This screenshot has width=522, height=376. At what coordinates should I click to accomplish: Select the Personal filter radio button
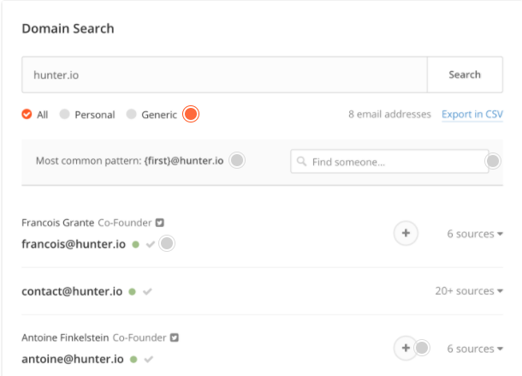64,114
